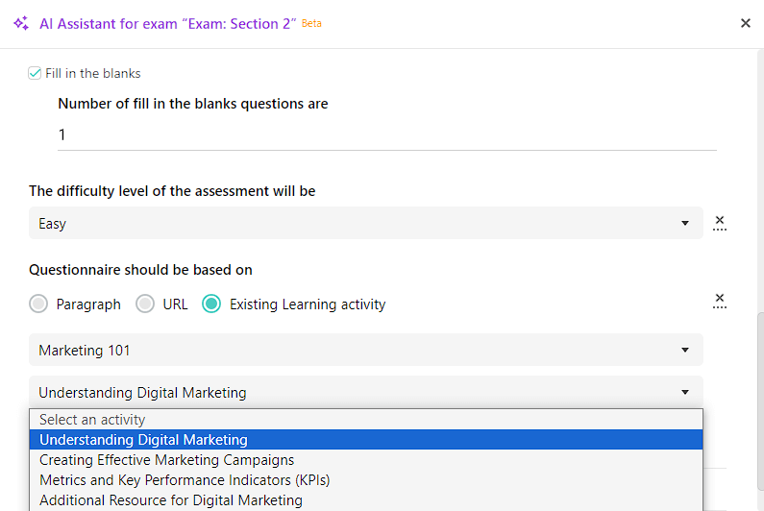Click the fill in the blanks number field
Viewport: 764px width, 511px height.
[387, 134]
